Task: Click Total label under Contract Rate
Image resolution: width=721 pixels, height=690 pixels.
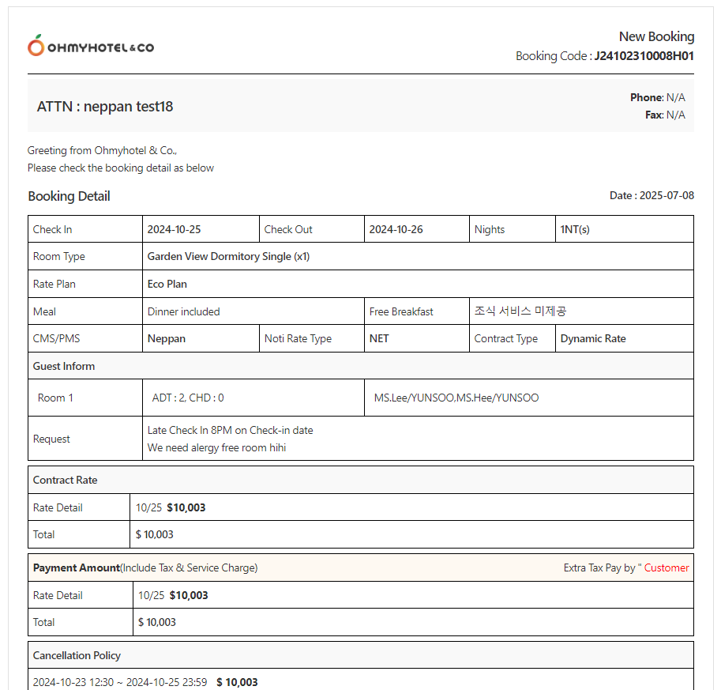Action: (43, 535)
